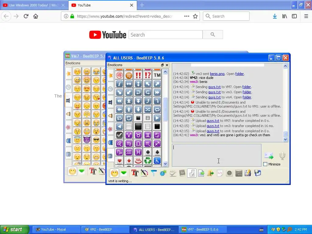Click chat history scroll up arrow
312x234 pixels.
pyautogui.click(x=285, y=66)
